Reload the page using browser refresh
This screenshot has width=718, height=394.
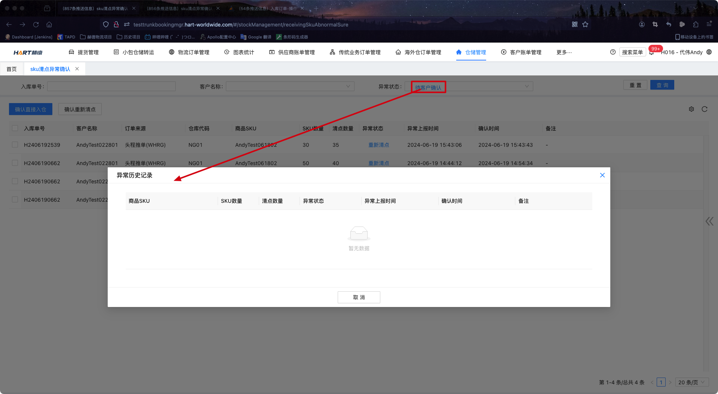[36, 25]
